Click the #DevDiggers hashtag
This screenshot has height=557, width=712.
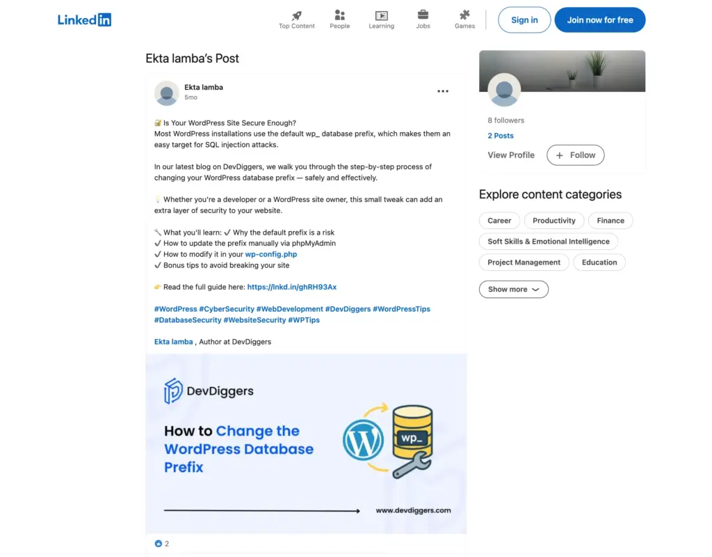coord(348,308)
